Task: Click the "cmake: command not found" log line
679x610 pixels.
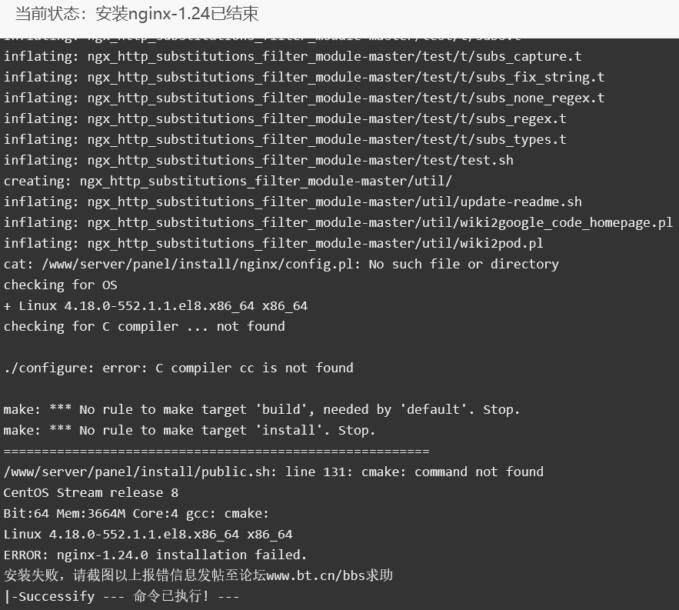Action: 273,472
